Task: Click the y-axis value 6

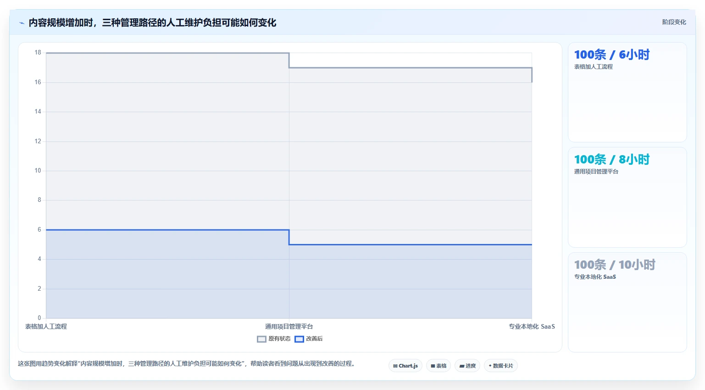Action: pos(39,230)
